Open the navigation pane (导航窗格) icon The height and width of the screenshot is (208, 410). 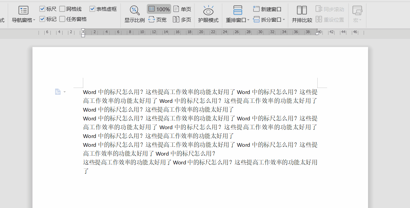[x=23, y=10]
